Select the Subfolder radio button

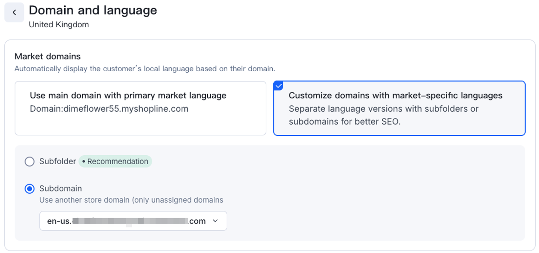click(x=29, y=161)
